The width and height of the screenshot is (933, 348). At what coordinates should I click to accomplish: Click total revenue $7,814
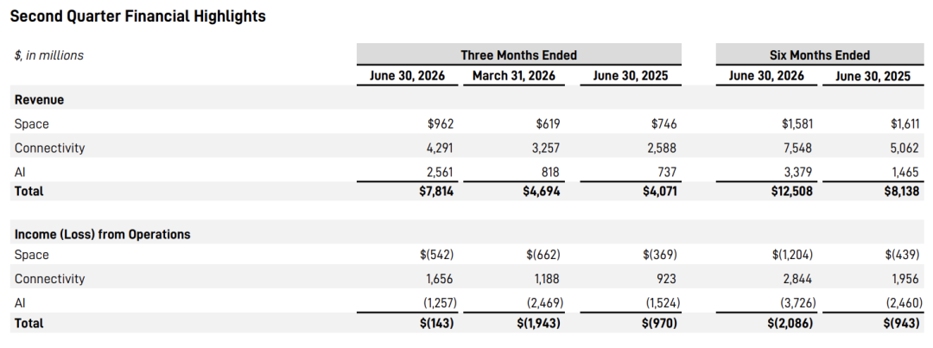click(435, 191)
